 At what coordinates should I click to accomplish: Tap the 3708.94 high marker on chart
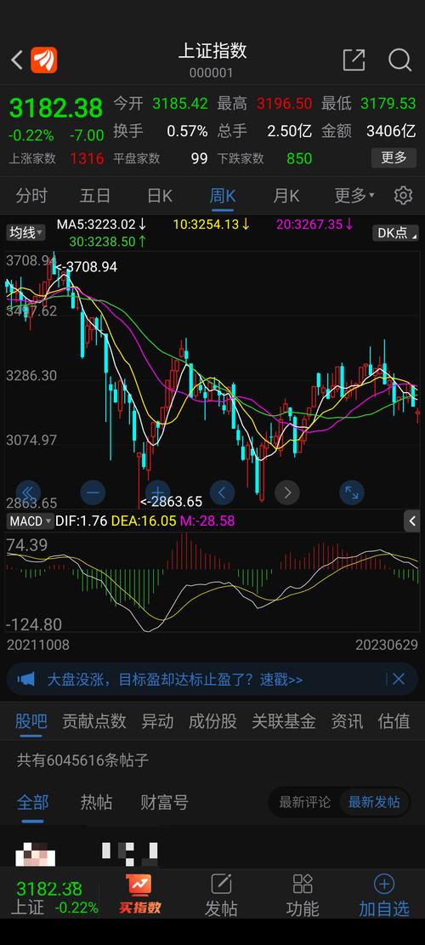click(x=86, y=266)
